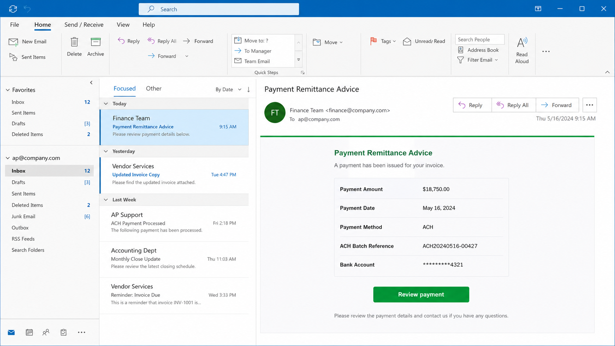Viewport: 615px width, 346px height.
Task: Run the To Manager quick step
Action: [263, 51]
